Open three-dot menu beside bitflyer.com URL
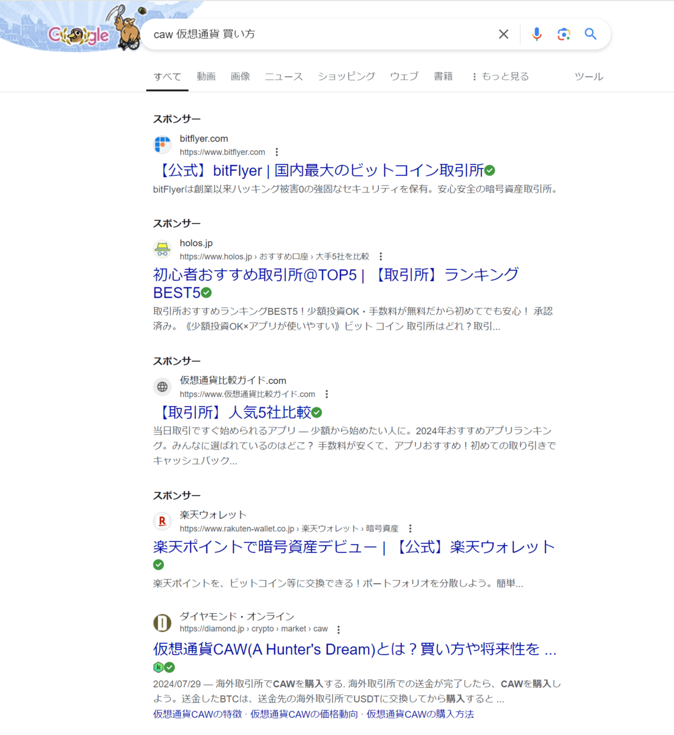Viewport: 674px width, 735px height. 277,152
